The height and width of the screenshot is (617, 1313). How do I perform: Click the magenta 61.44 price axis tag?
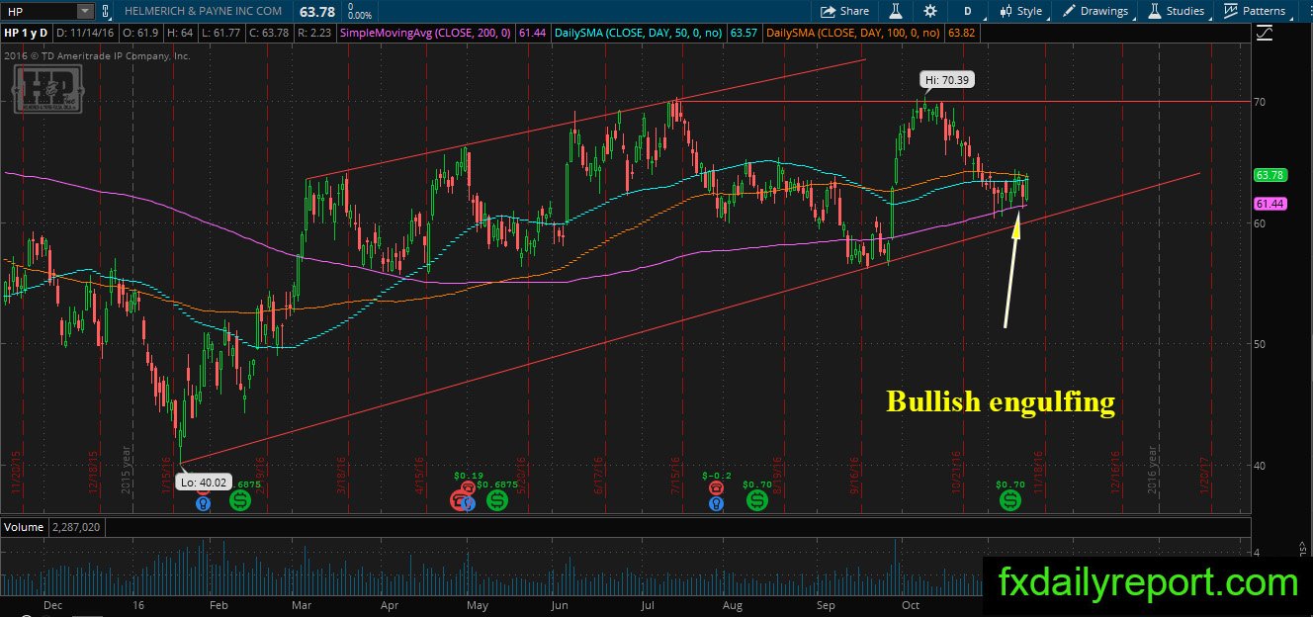tap(1269, 204)
